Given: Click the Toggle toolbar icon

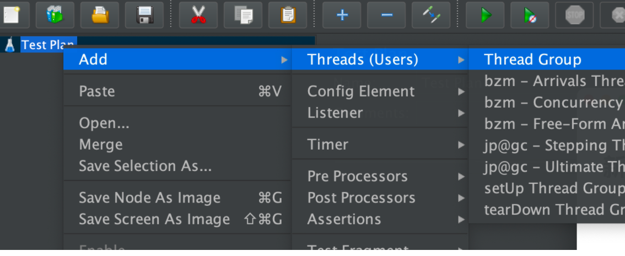Looking at the screenshot, I should click(x=430, y=14).
